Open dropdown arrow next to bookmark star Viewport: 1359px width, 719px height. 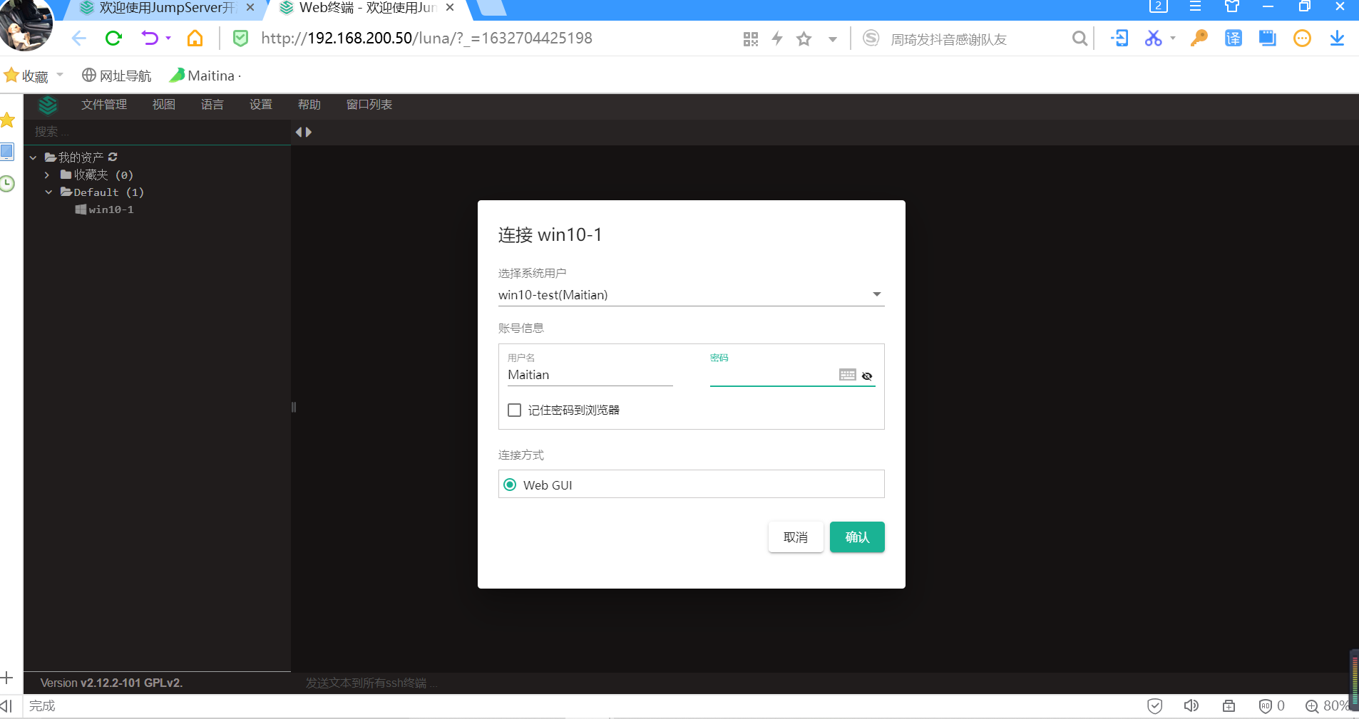point(832,39)
